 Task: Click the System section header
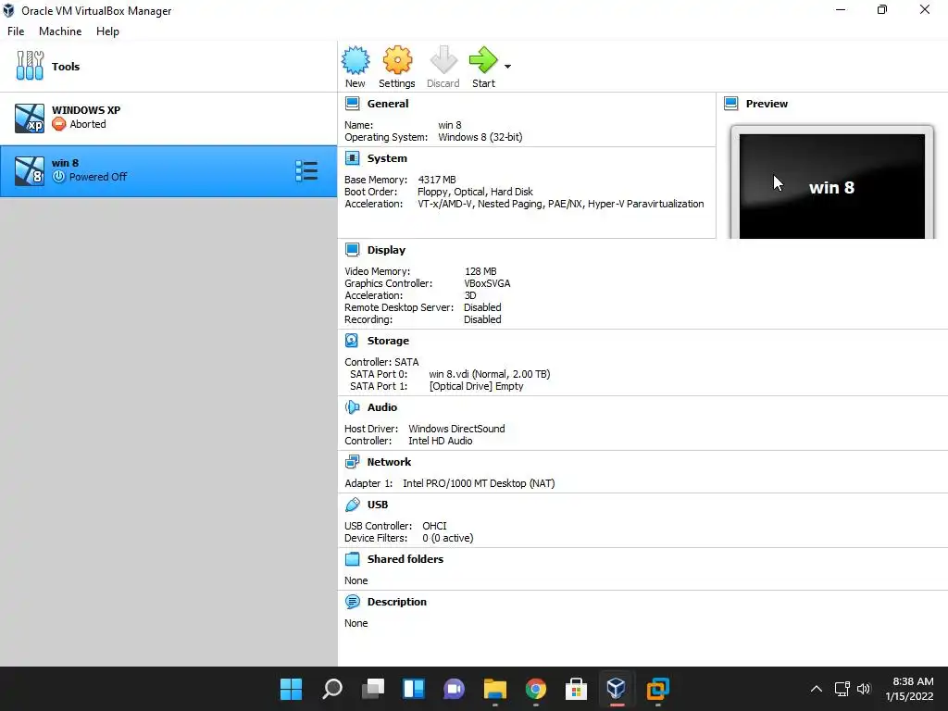(x=387, y=158)
